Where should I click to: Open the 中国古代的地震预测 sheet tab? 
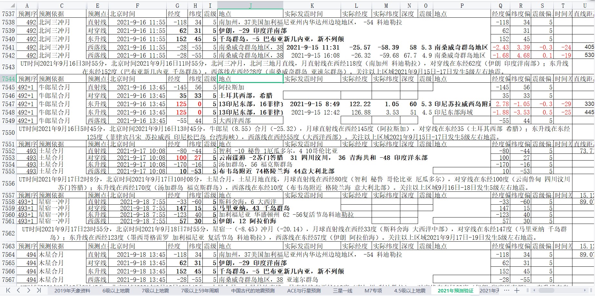(x=253, y=291)
